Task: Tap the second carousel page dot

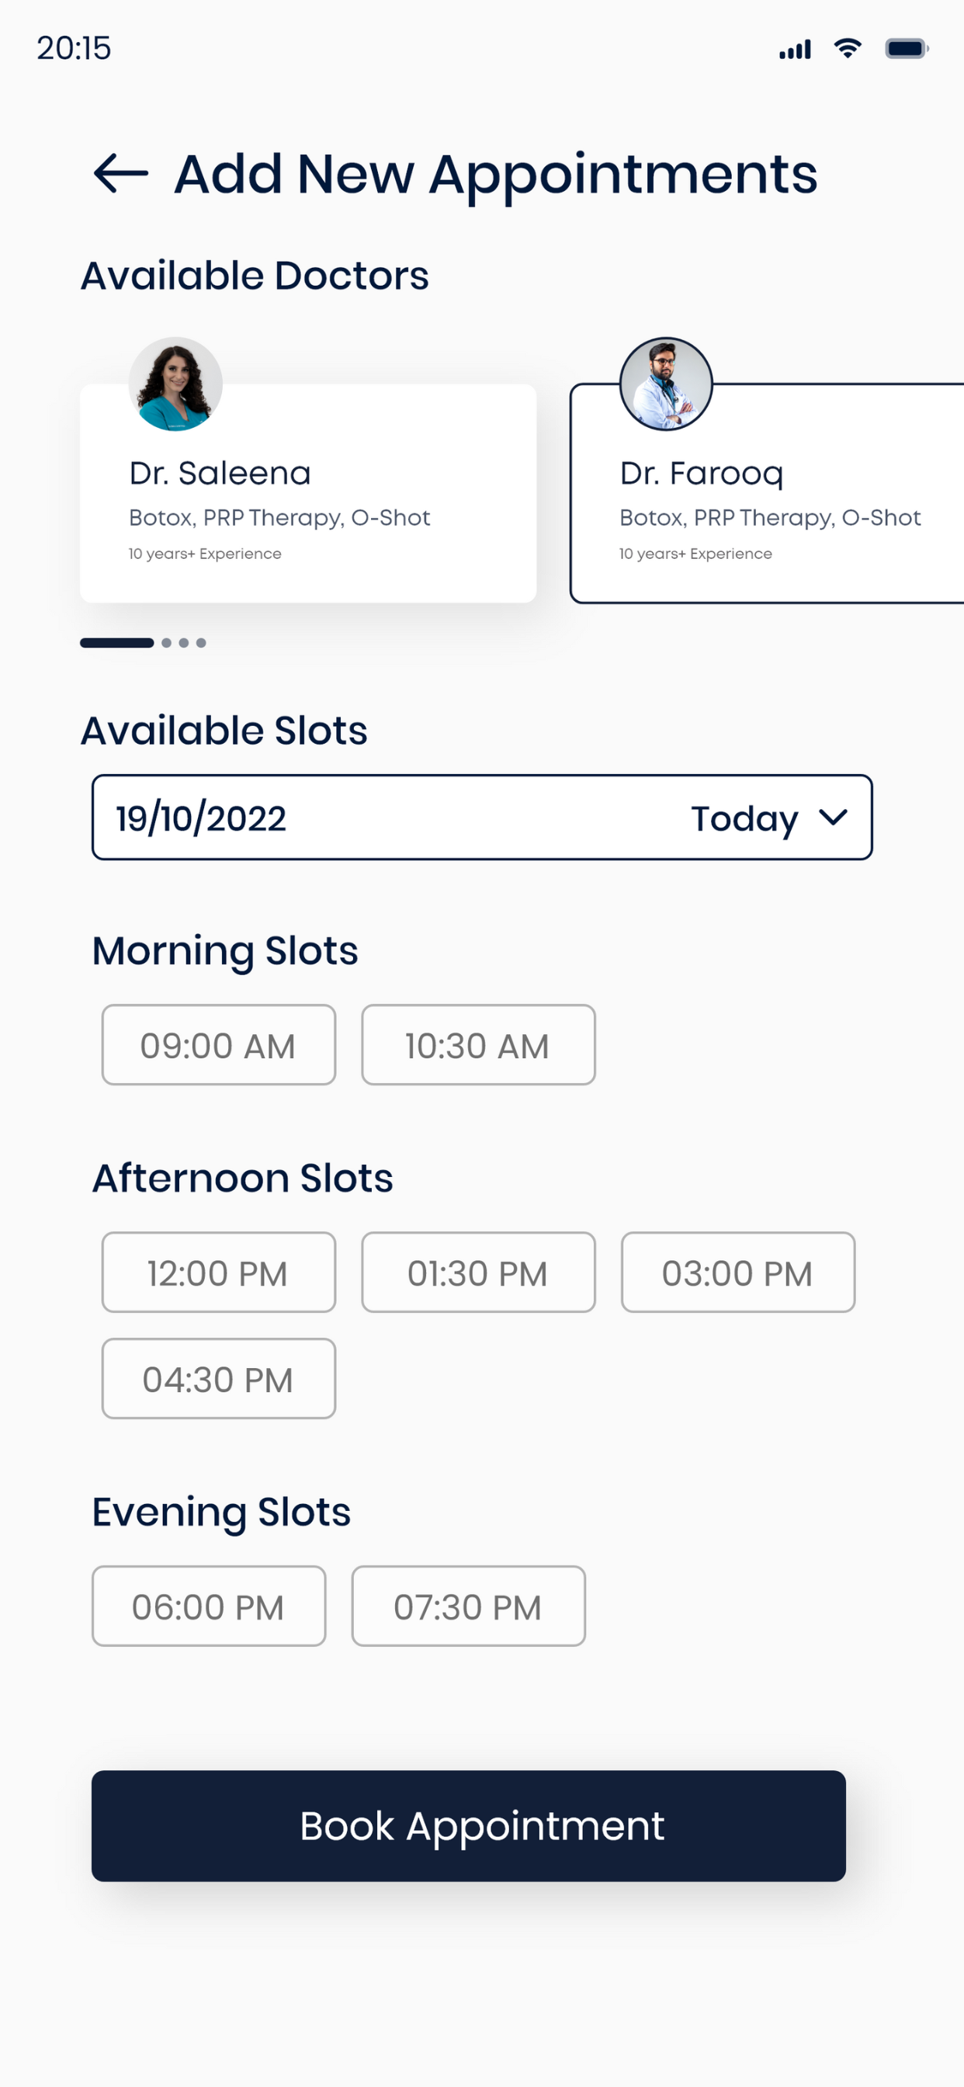Action: [166, 642]
